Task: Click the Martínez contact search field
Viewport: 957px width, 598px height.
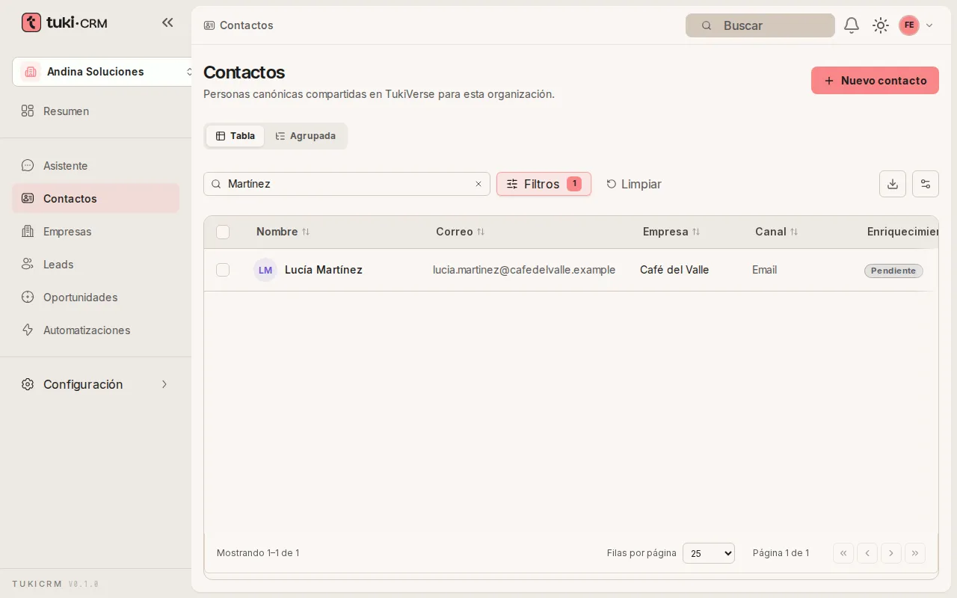Action: (347, 184)
